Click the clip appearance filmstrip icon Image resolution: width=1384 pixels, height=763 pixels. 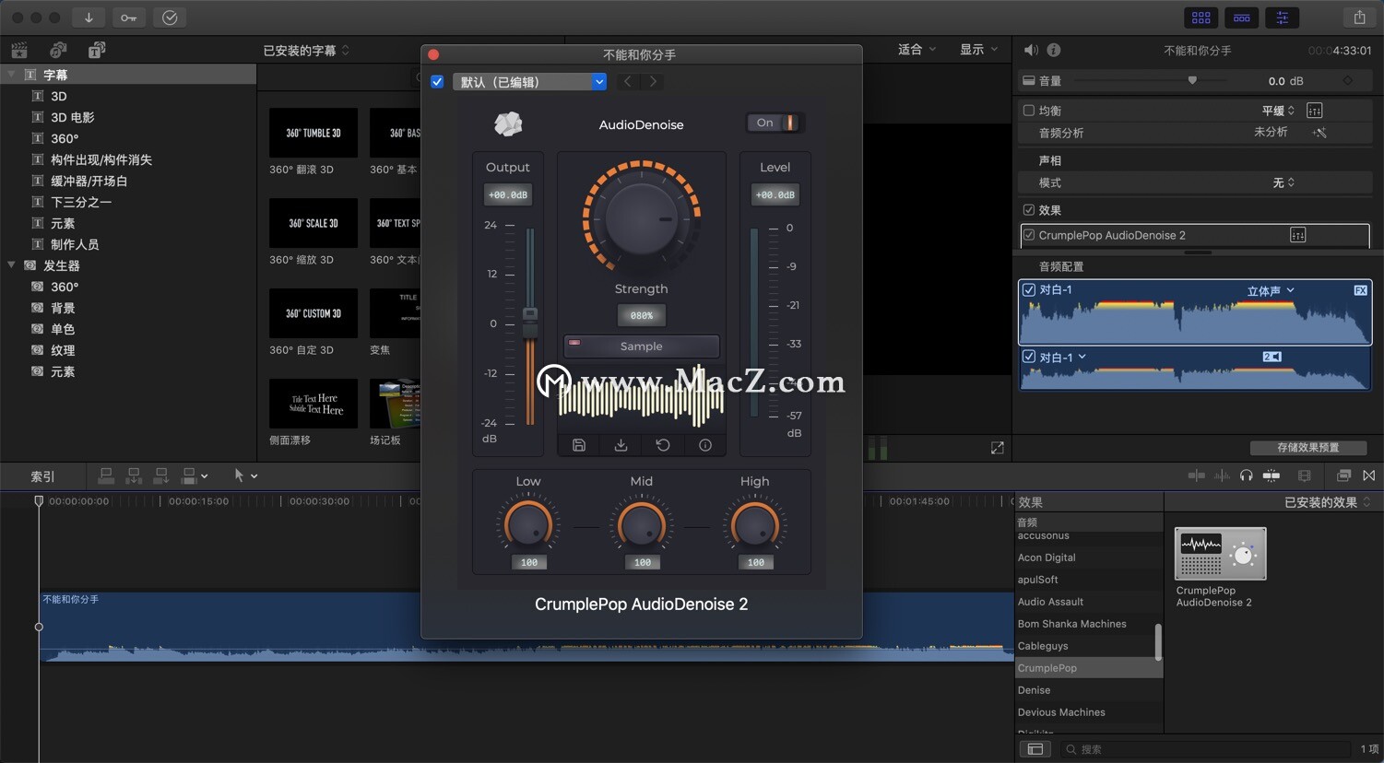point(1304,475)
